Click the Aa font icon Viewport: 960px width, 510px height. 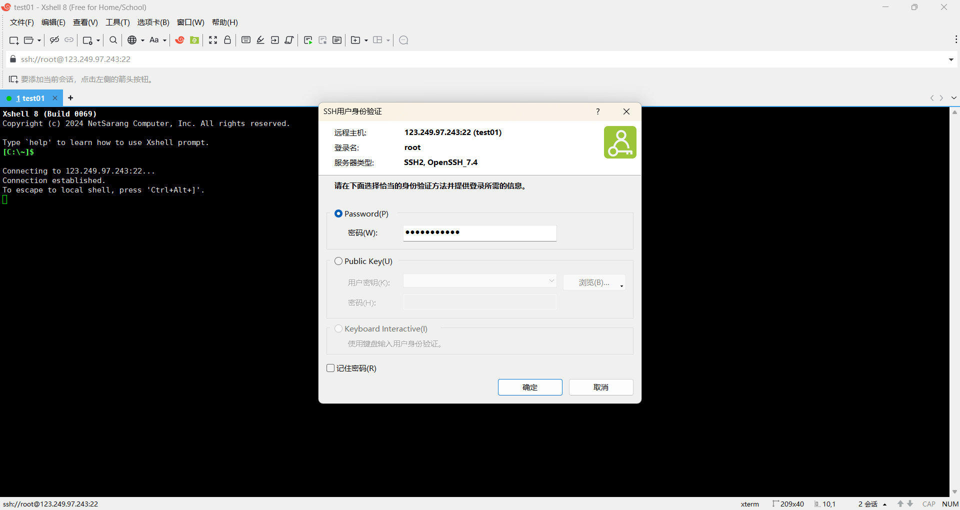click(x=154, y=40)
